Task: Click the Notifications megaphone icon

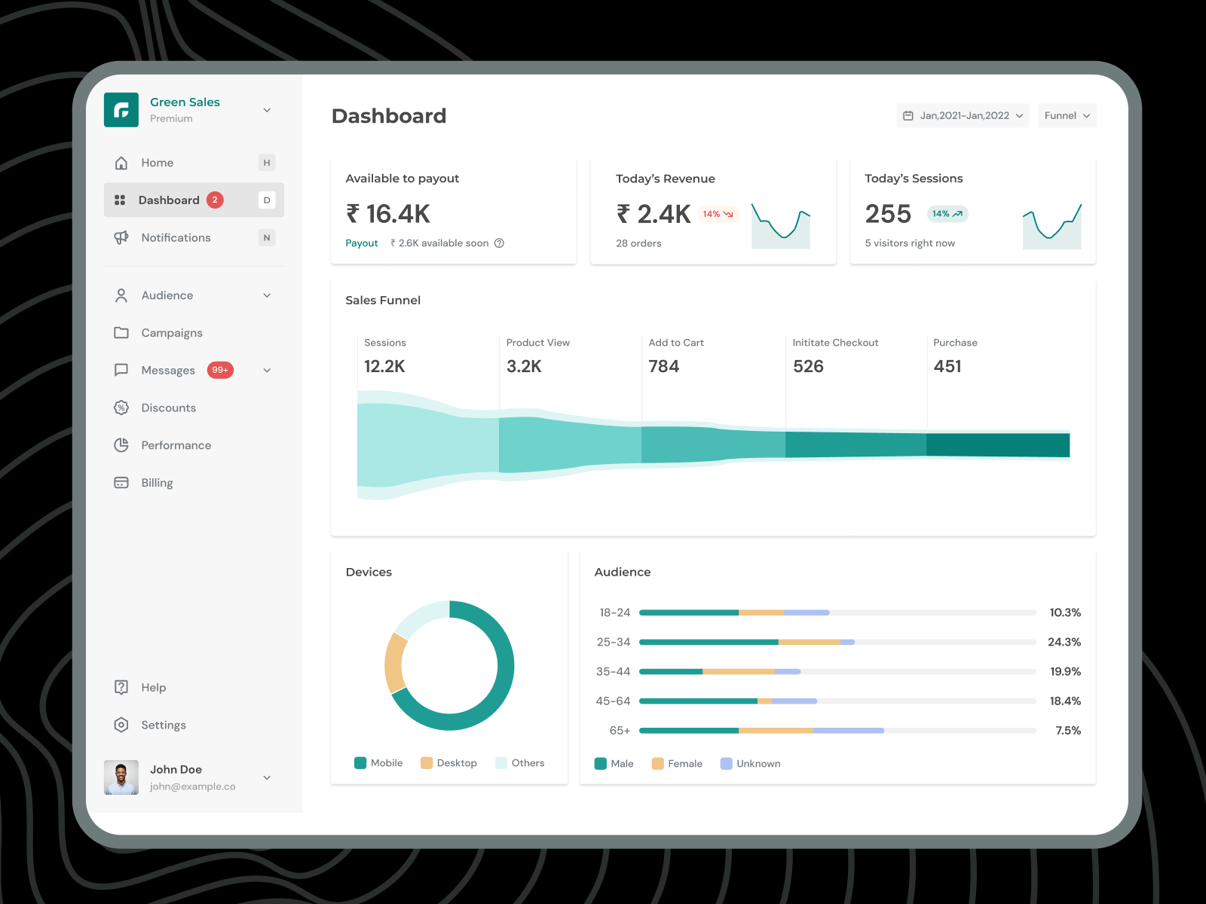Action: tap(121, 238)
